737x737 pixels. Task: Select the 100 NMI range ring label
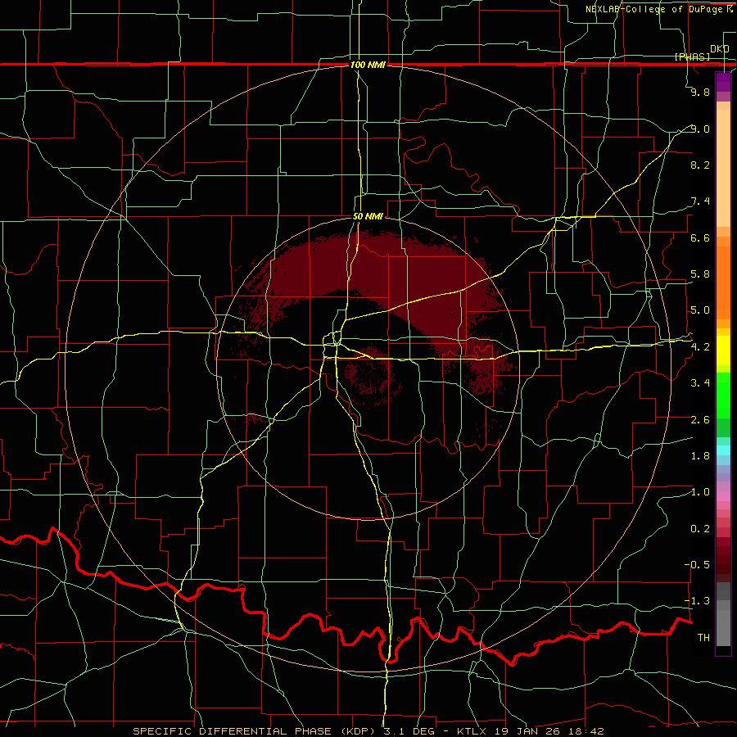(x=368, y=65)
